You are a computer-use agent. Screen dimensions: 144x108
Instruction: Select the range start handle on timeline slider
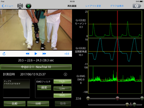(88, 98)
